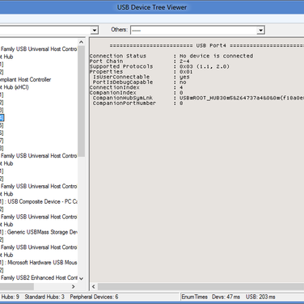Image resolution: width=304 pixels, height=304 pixels.
Task: Click the device tree scrollbar up arrow
Action: [x=81, y=42]
